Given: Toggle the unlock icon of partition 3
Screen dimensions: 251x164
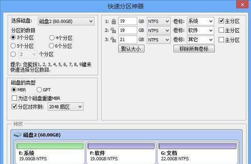Looking at the screenshot, I should coord(113,40).
